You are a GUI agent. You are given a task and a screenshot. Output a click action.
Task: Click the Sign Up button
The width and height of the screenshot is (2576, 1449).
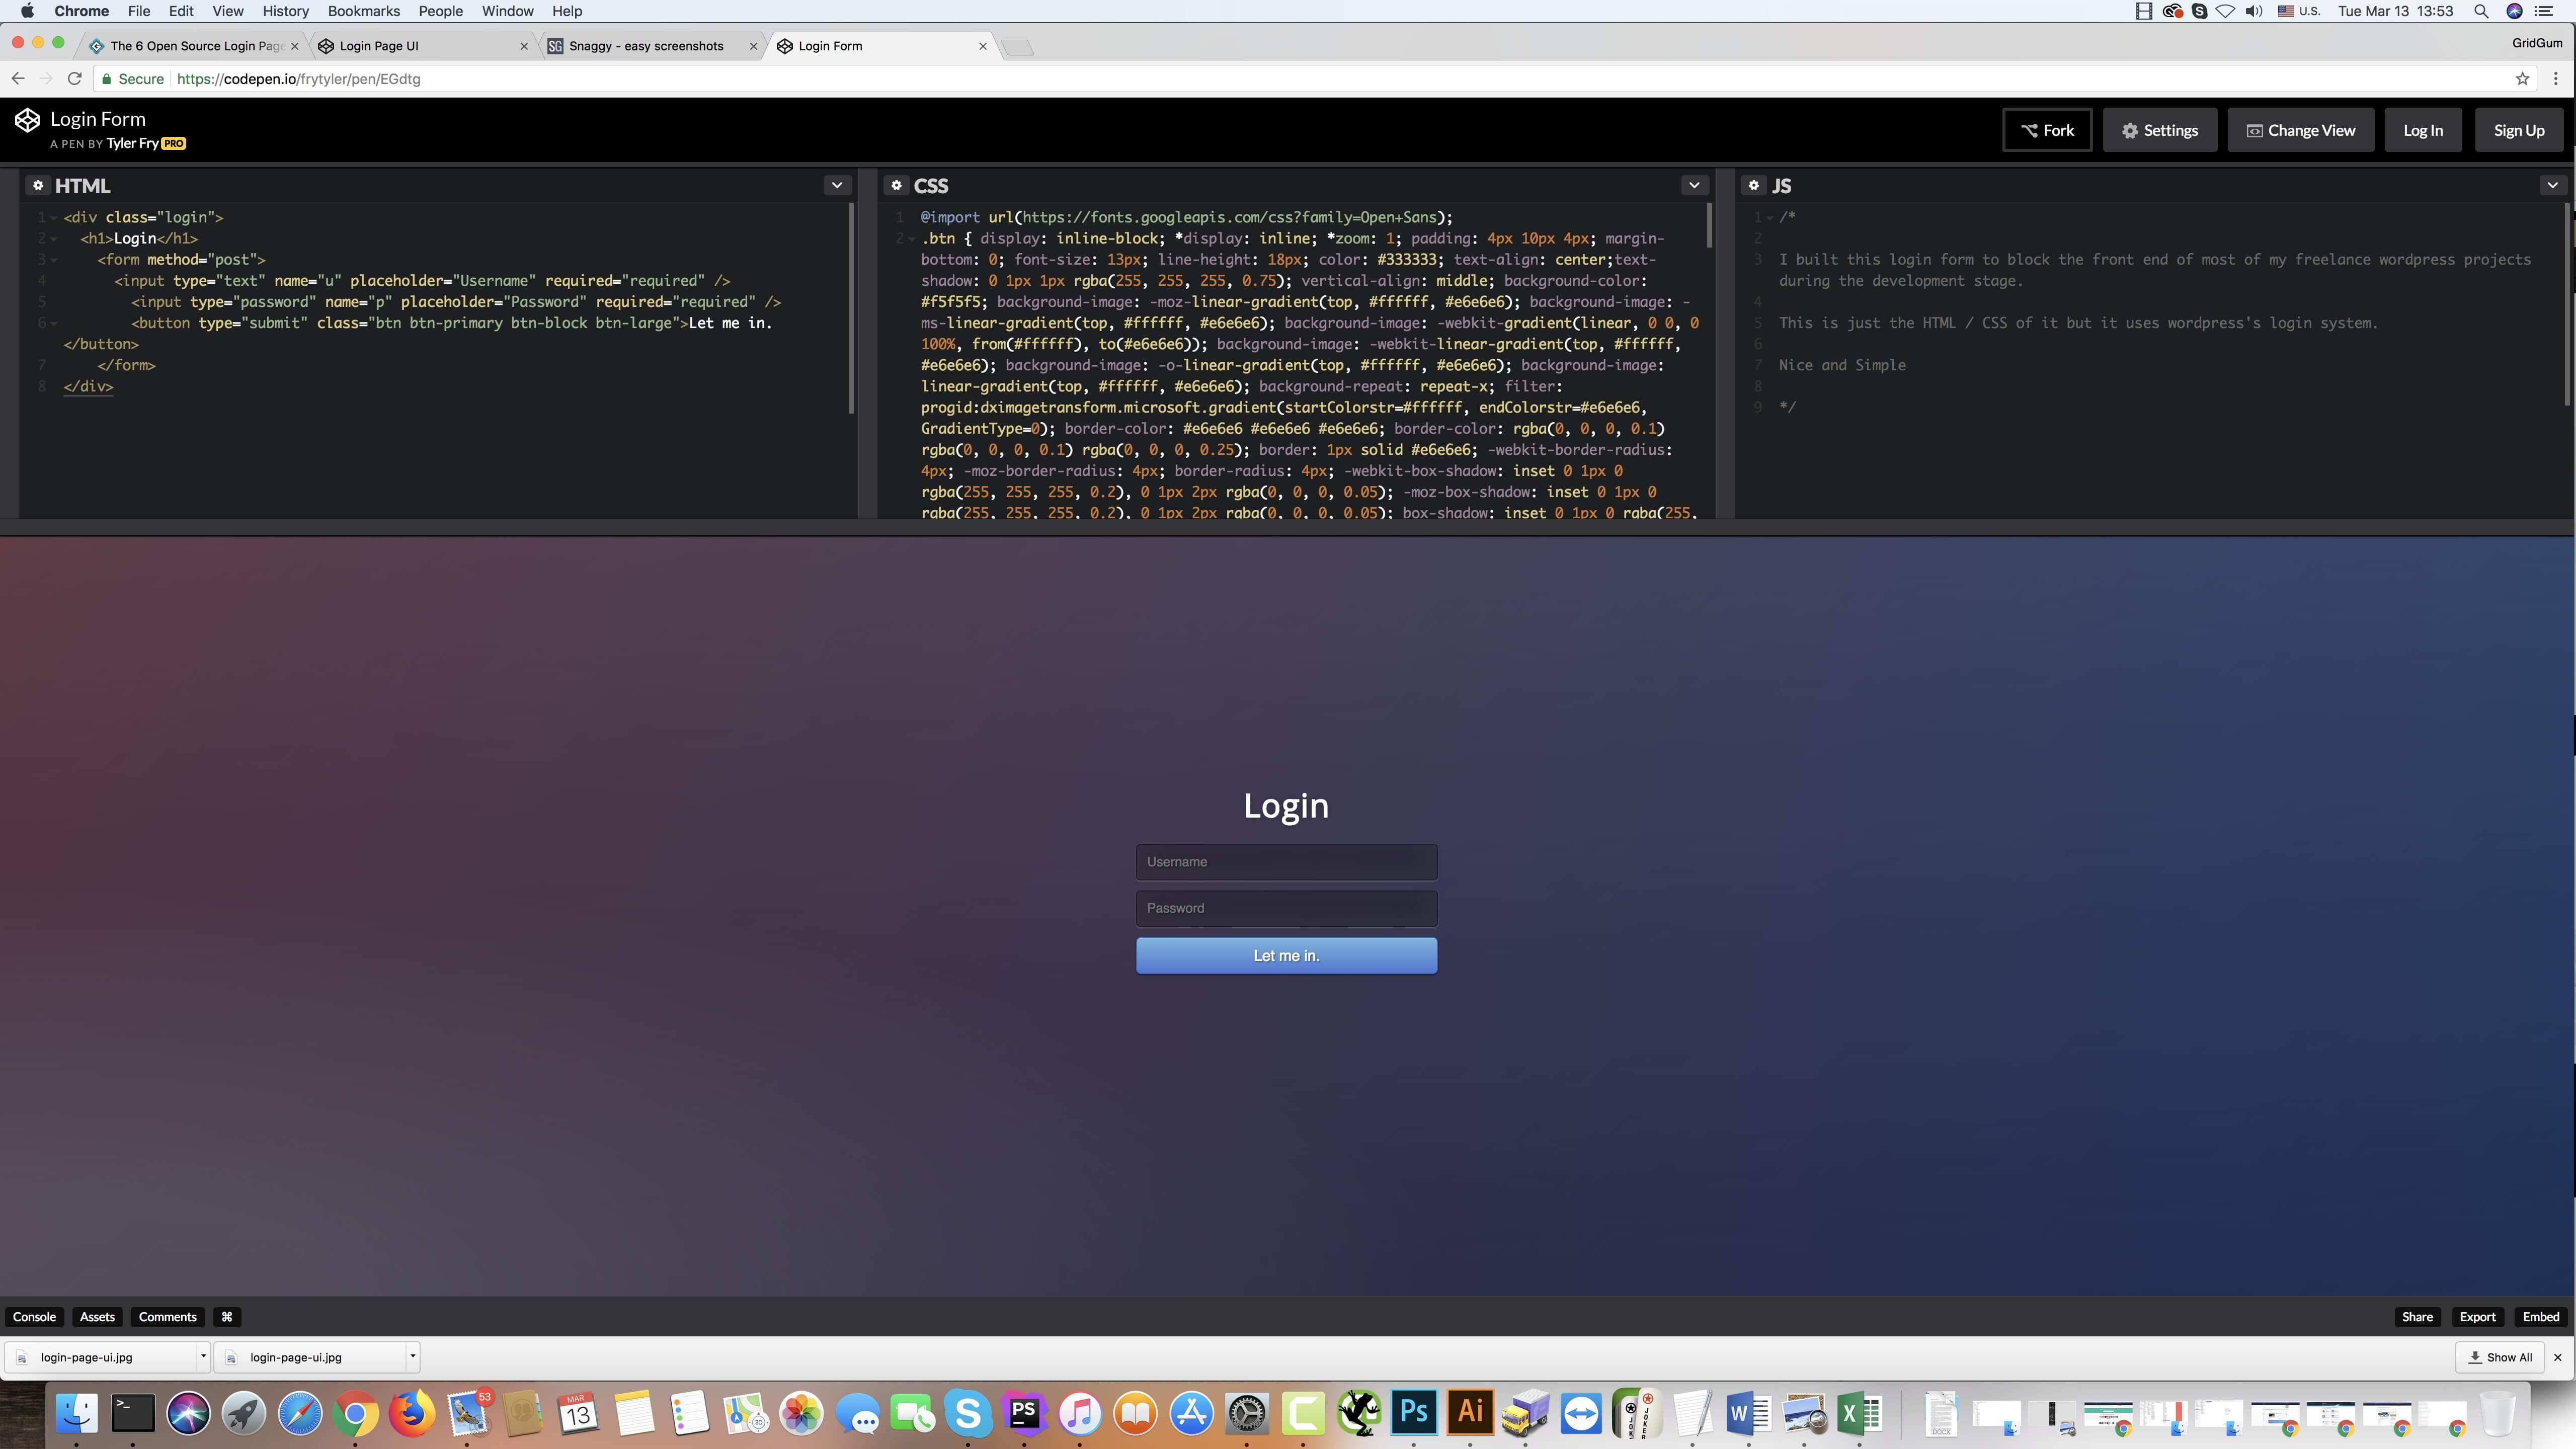2519,130
